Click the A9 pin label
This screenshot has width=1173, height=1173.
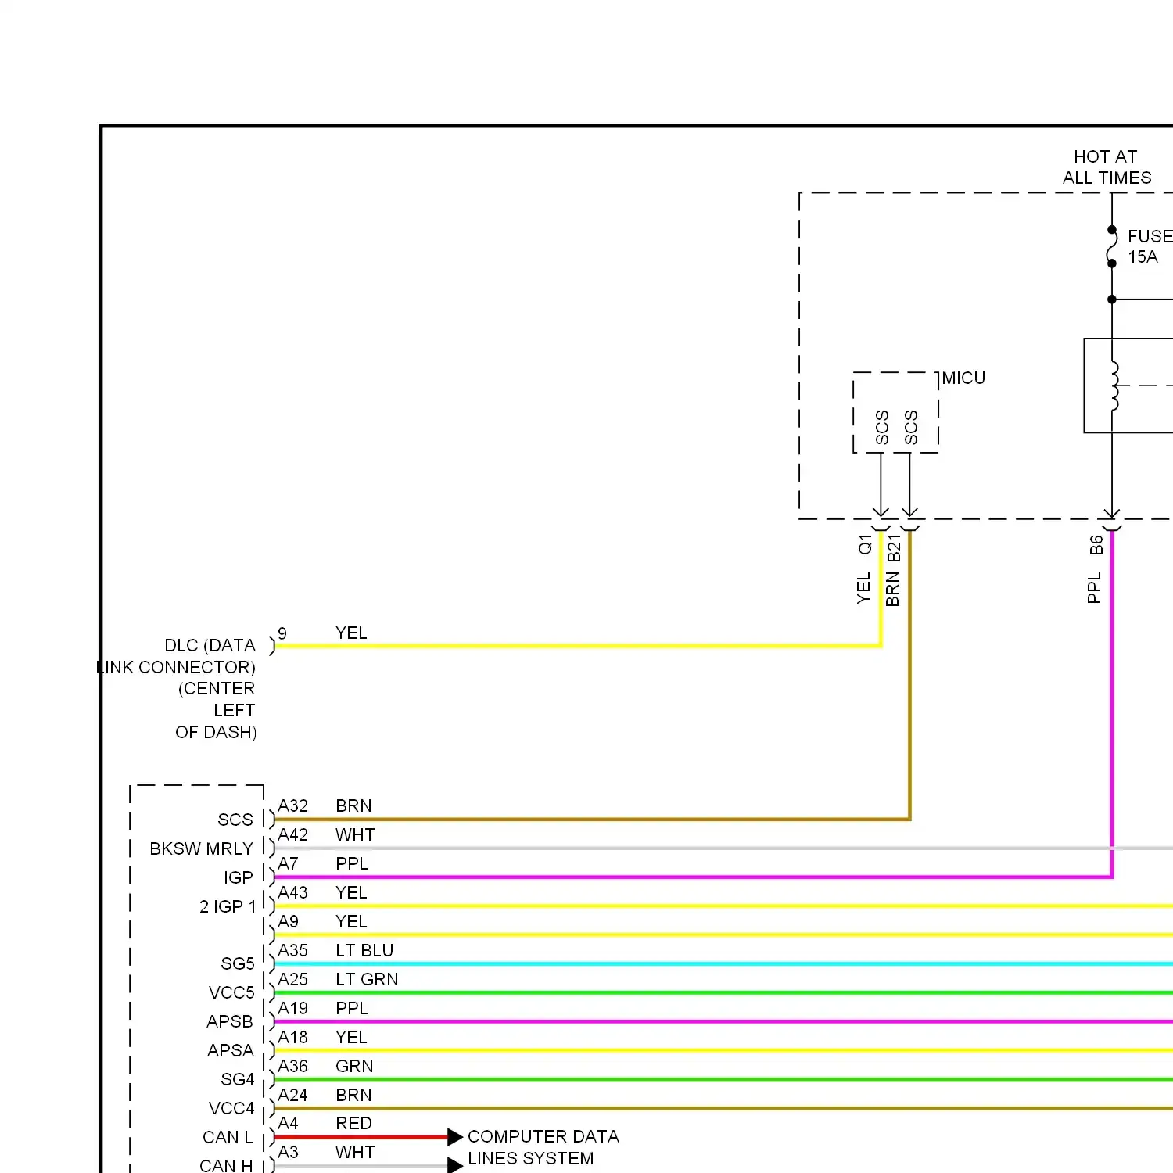[289, 922]
